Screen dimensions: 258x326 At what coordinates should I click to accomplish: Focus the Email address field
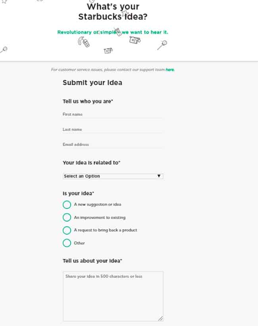[113, 145]
